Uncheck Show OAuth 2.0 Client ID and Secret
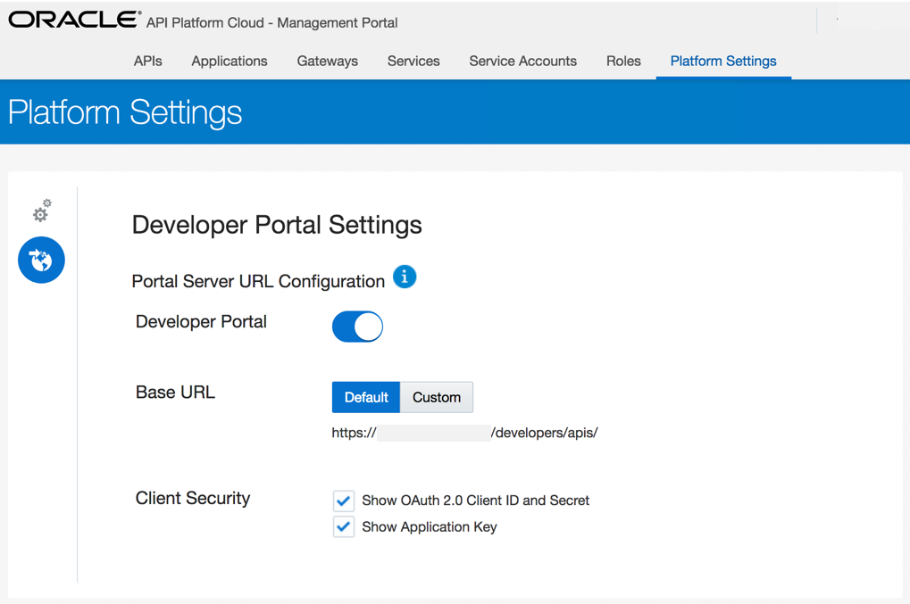910x604 pixels. (344, 501)
